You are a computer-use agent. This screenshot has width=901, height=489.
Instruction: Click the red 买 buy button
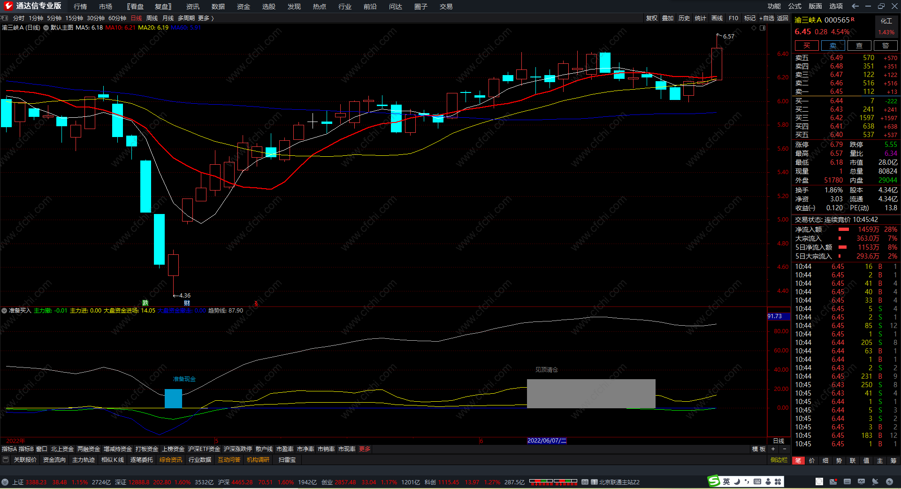click(x=807, y=46)
